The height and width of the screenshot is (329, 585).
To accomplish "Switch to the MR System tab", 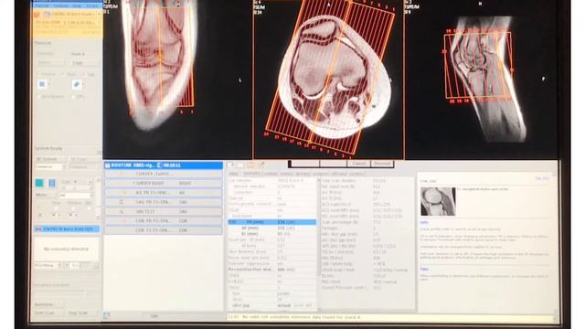I will [x=50, y=159].
